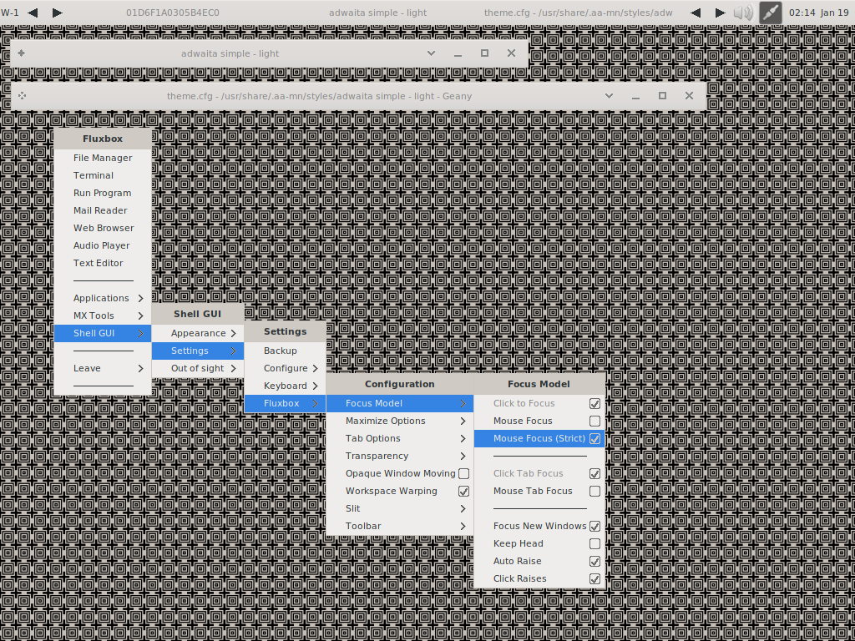Expand the Configure submenu

(286, 368)
